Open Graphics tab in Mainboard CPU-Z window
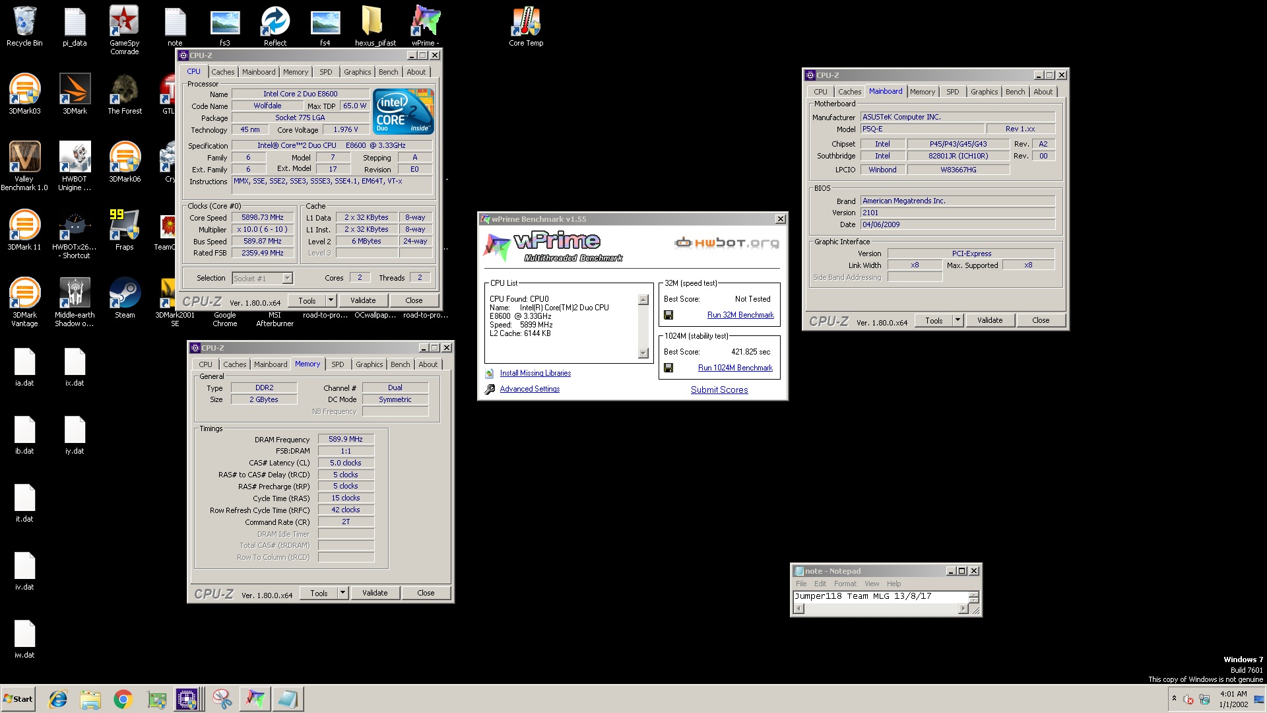1267x713 pixels. 984,92
